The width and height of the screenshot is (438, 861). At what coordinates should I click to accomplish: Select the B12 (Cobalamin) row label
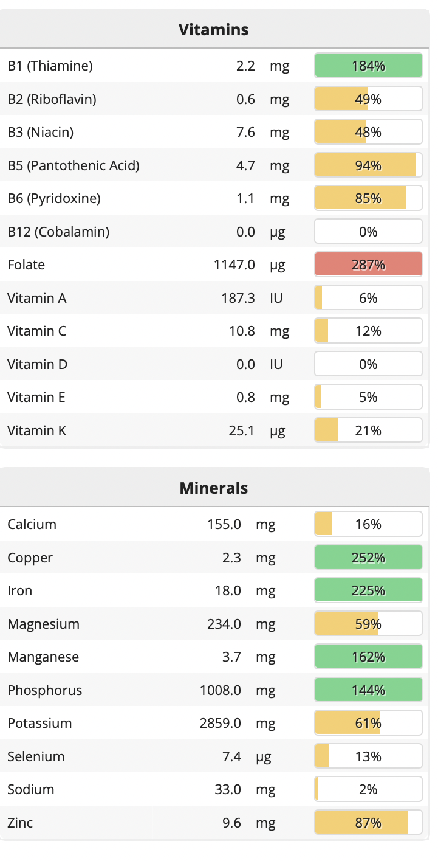58,232
